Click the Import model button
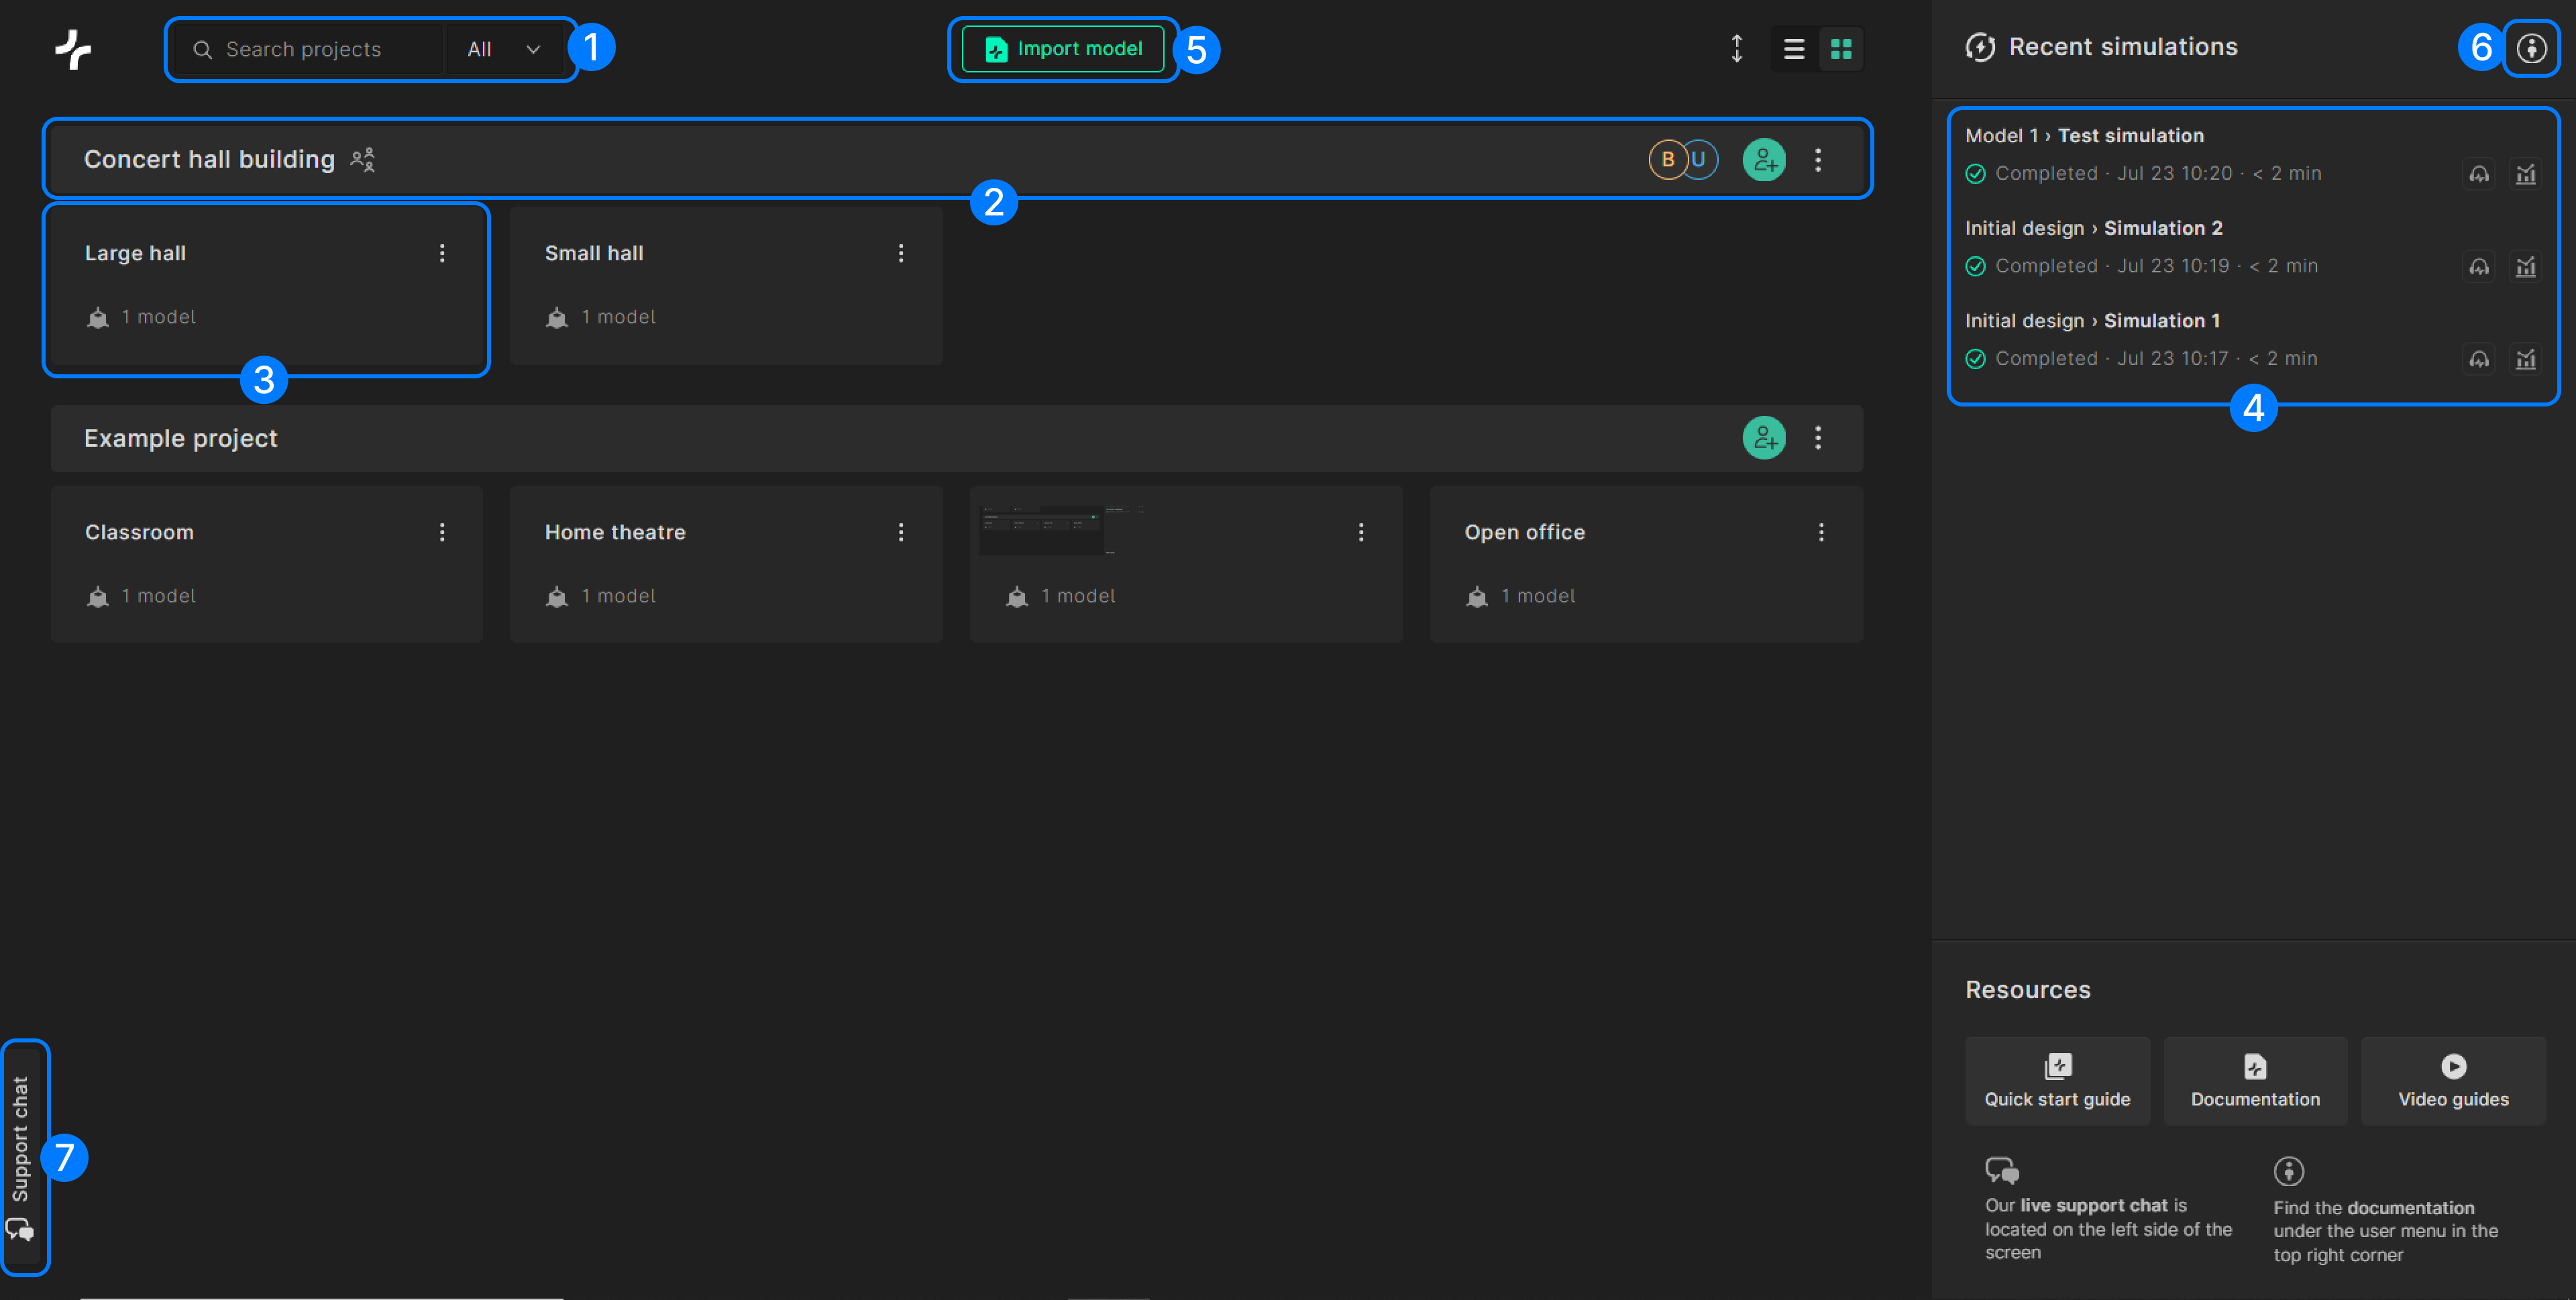This screenshot has height=1300, width=2576. click(1063, 49)
